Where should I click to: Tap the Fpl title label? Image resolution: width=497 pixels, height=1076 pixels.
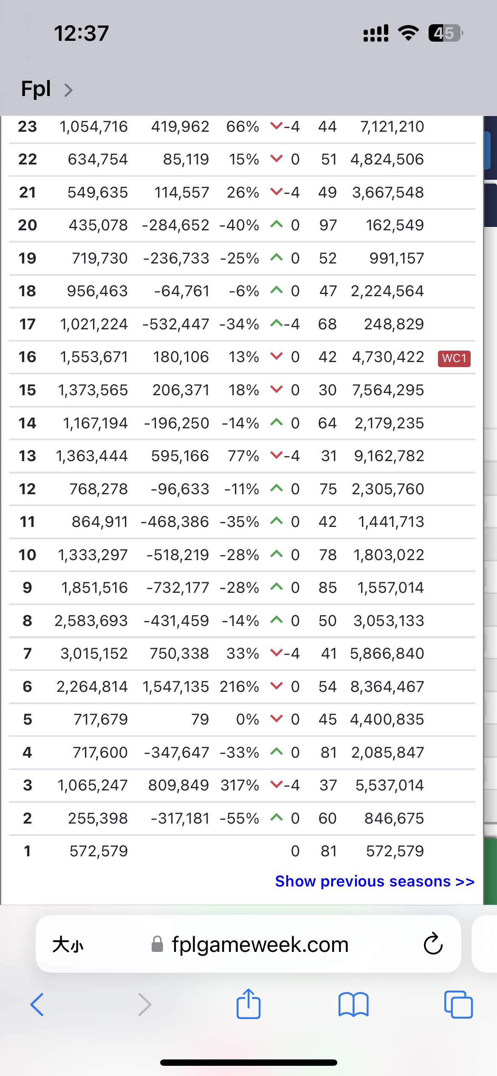(36, 89)
